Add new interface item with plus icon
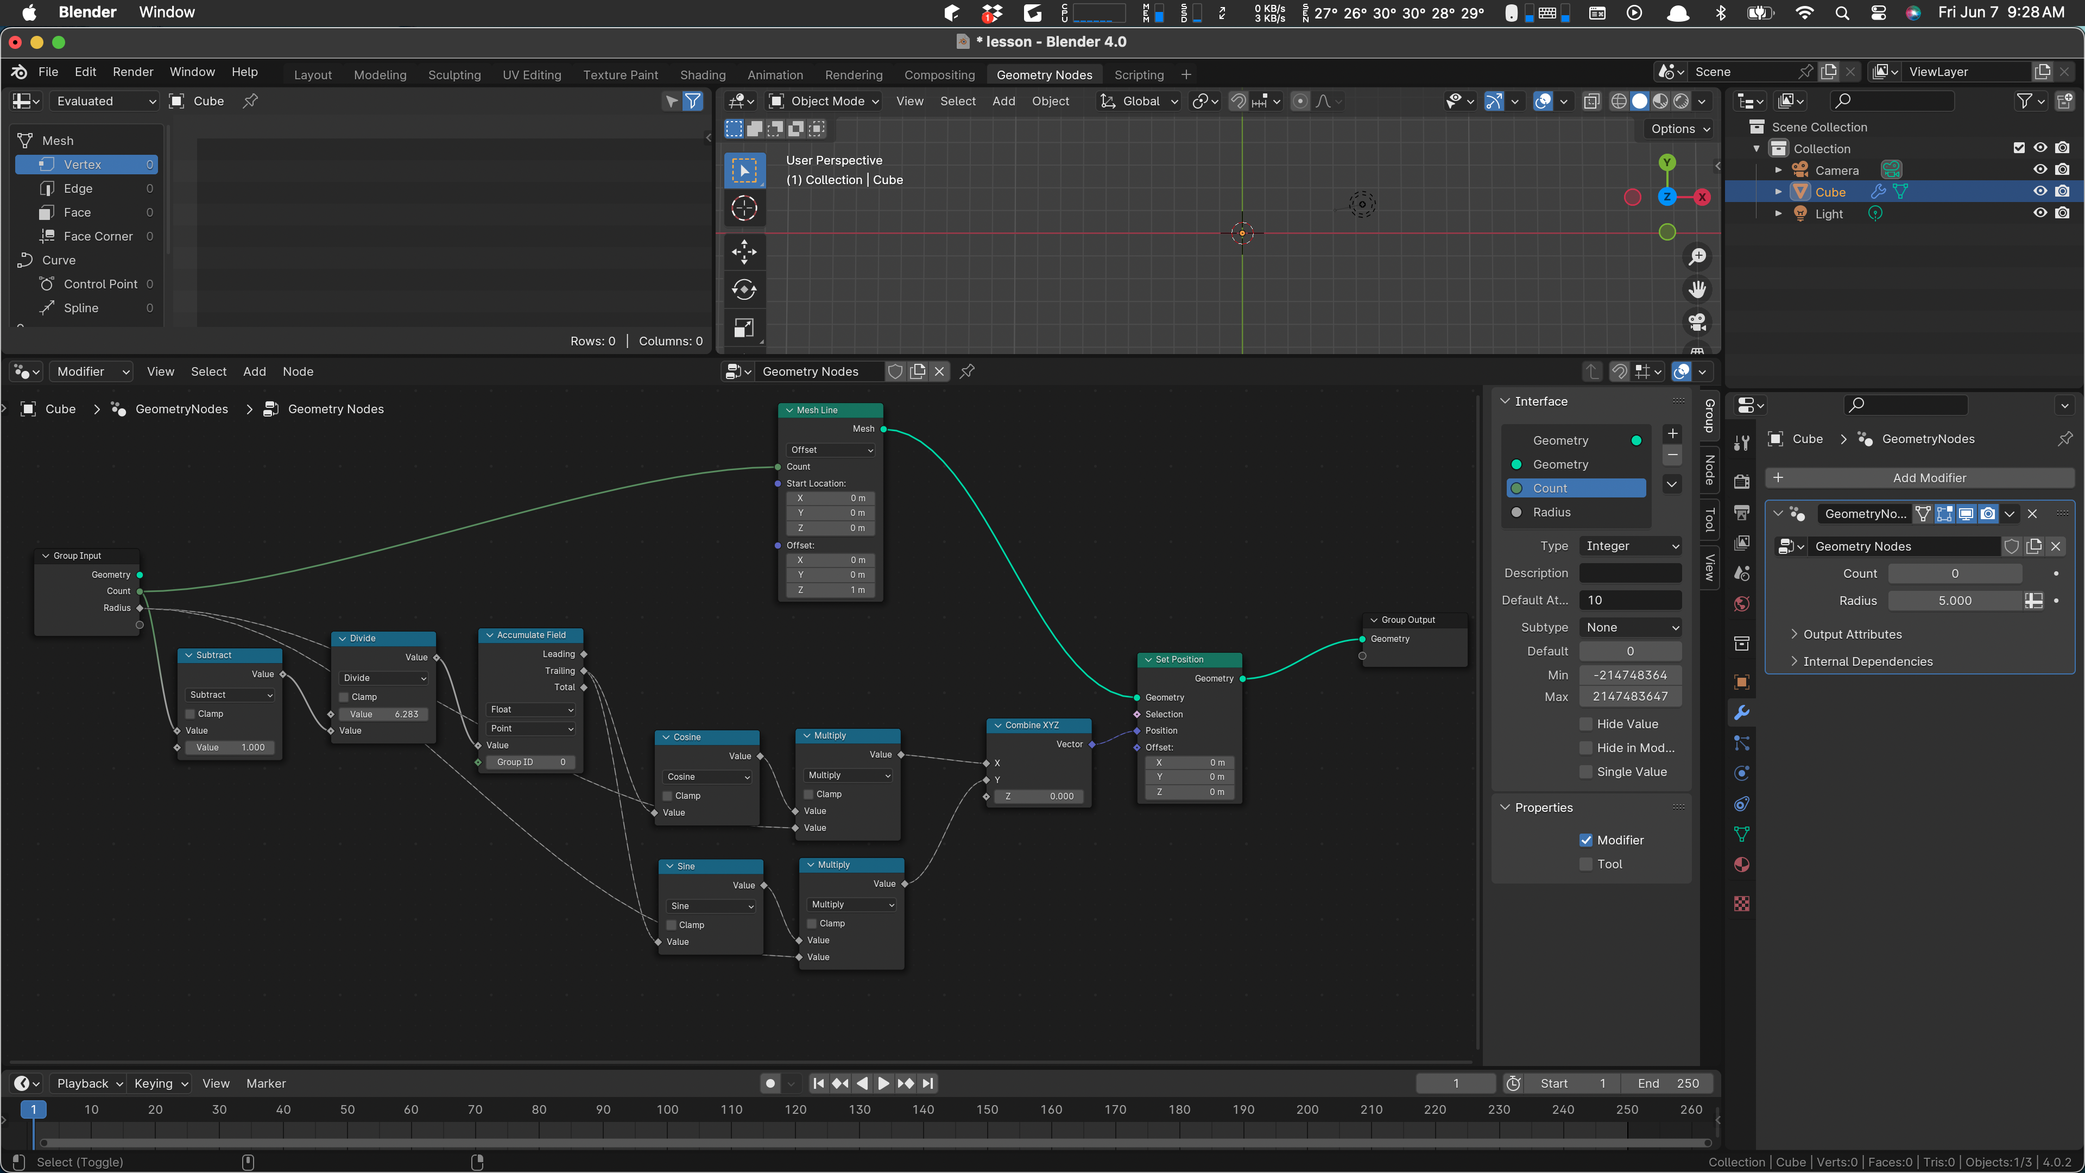The image size is (2085, 1173). [x=1672, y=433]
